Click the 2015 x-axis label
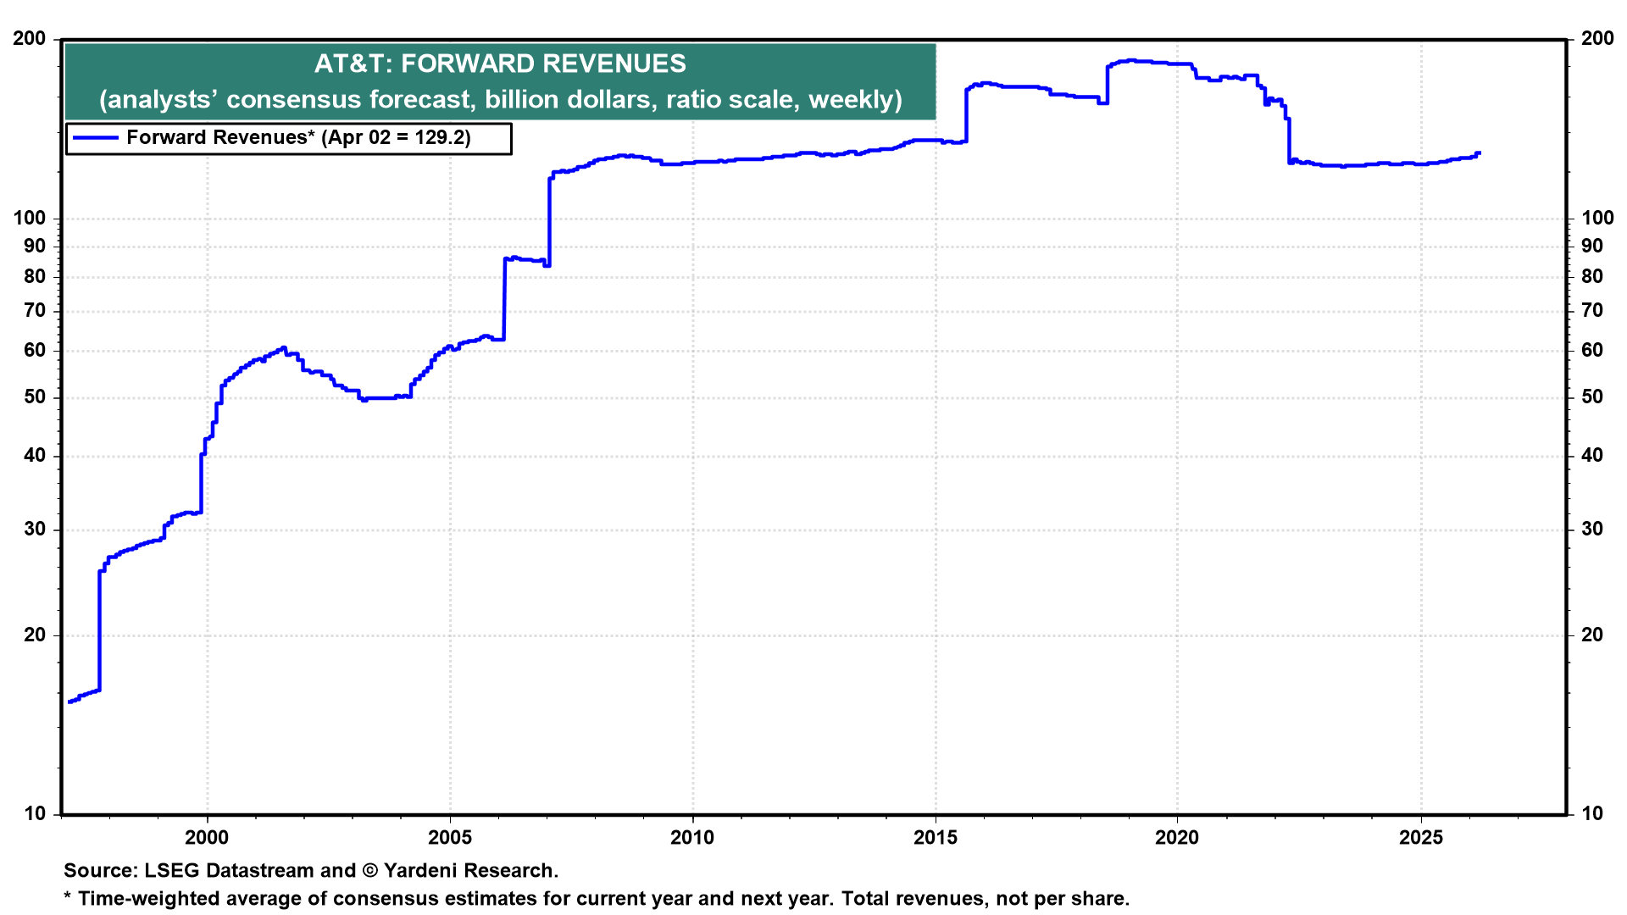This screenshot has height=915, width=1627. [x=936, y=838]
